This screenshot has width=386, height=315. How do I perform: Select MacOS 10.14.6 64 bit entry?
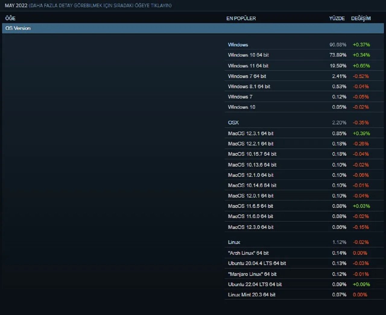click(x=304, y=185)
